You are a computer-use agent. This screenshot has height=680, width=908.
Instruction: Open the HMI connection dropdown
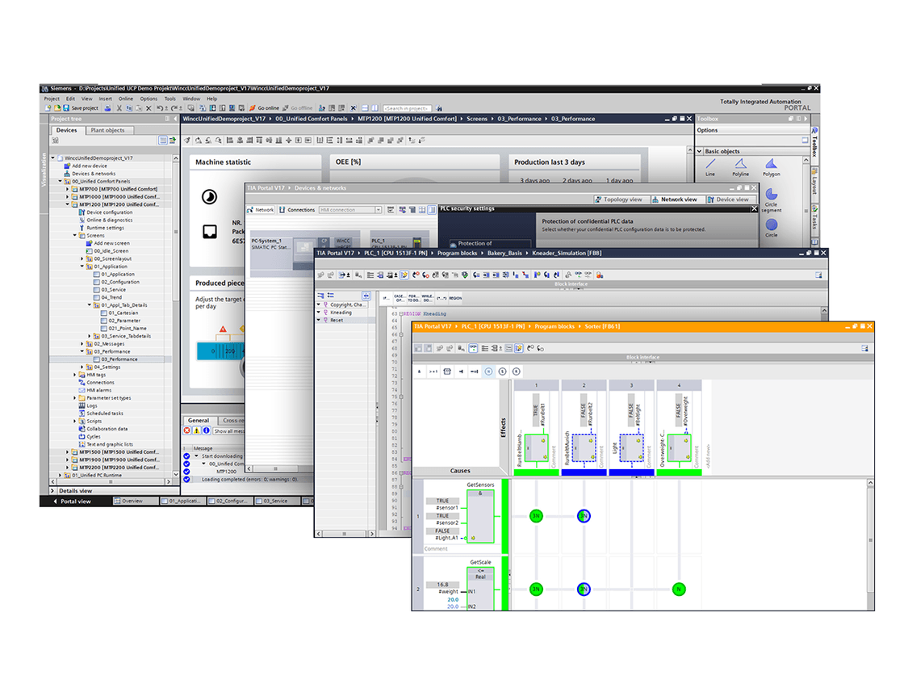coord(379,210)
